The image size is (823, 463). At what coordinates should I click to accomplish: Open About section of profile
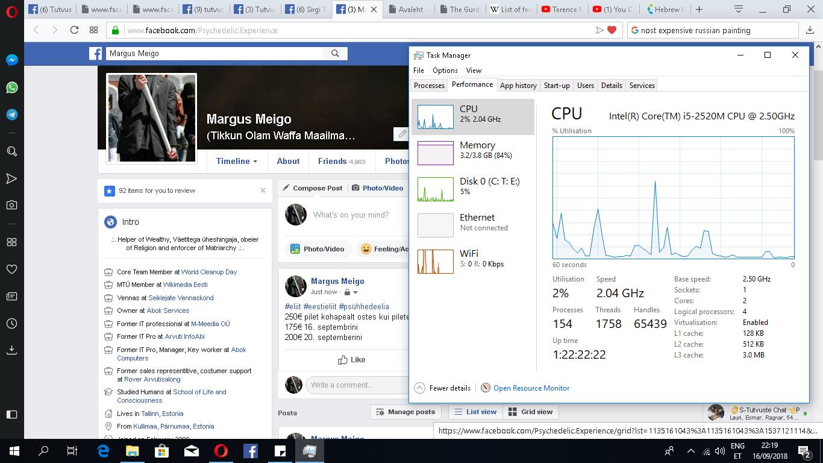pyautogui.click(x=288, y=161)
